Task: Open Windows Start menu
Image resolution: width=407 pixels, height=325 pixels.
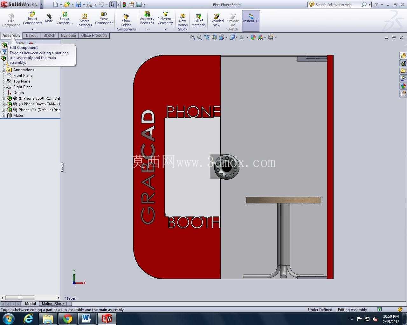Action: point(8,319)
